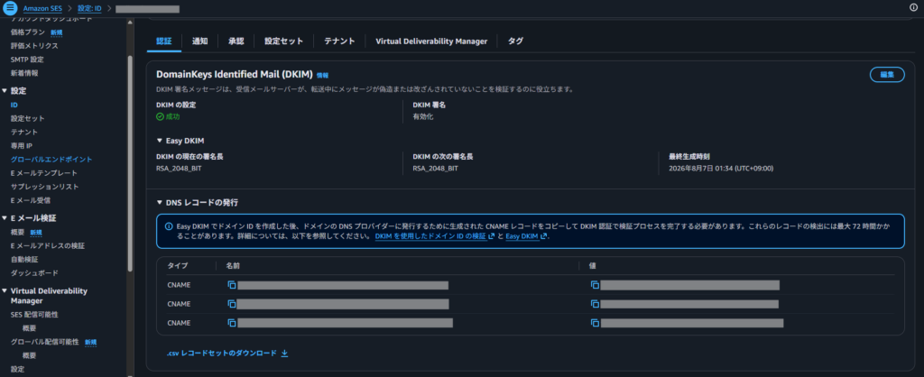
Task: Open SES 配信可能性 in the sidebar
Action: [34, 315]
